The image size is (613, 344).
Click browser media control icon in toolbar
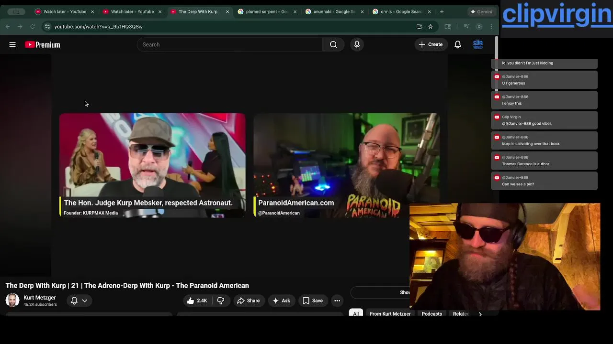tap(466, 27)
